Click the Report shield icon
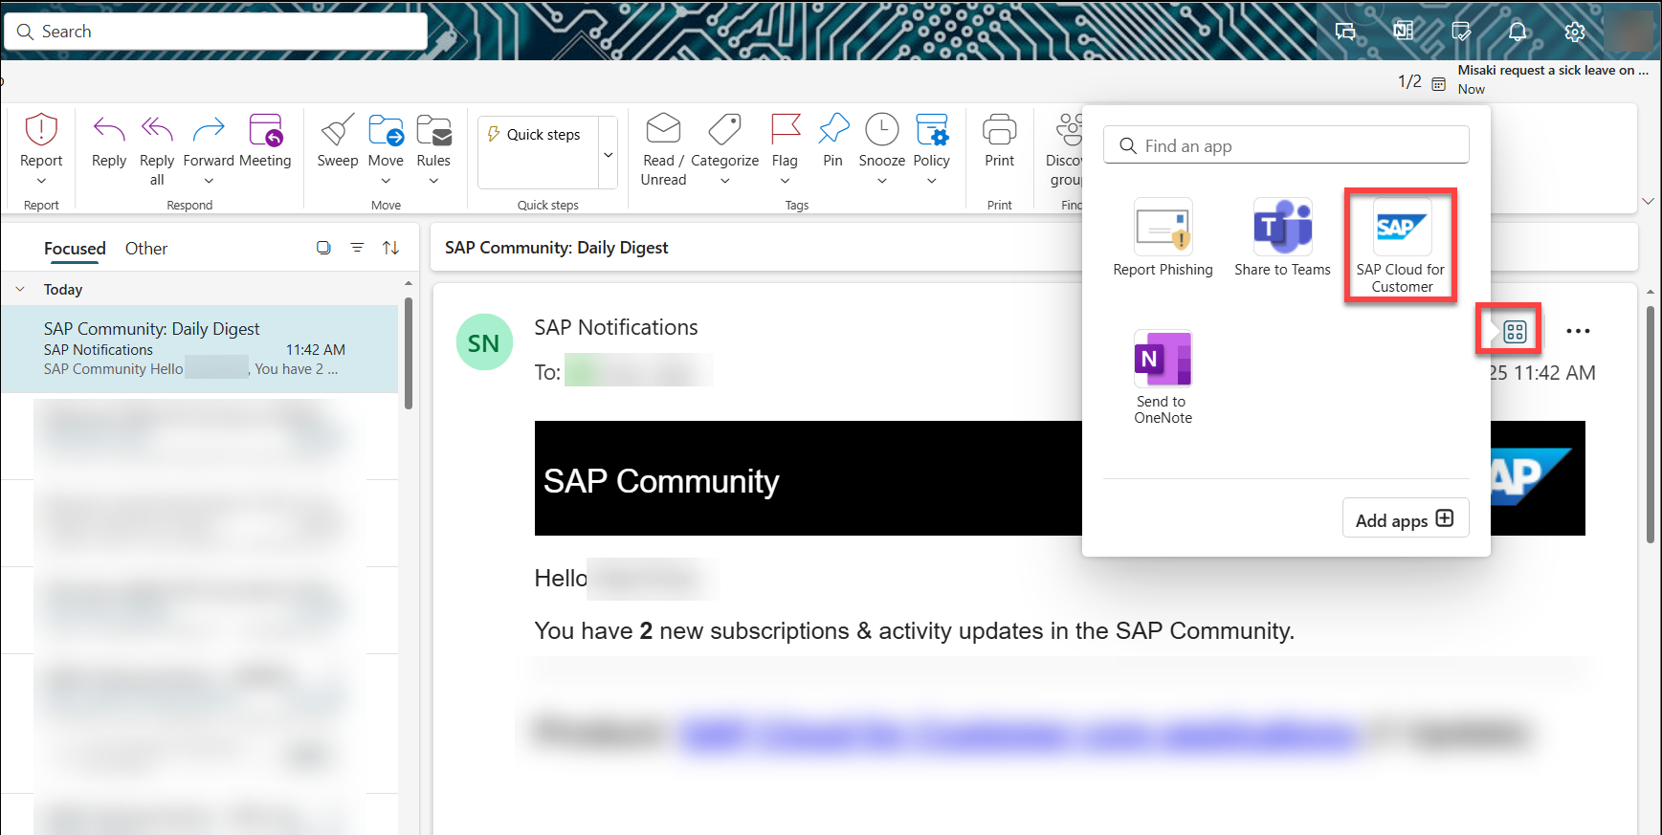 tap(41, 130)
